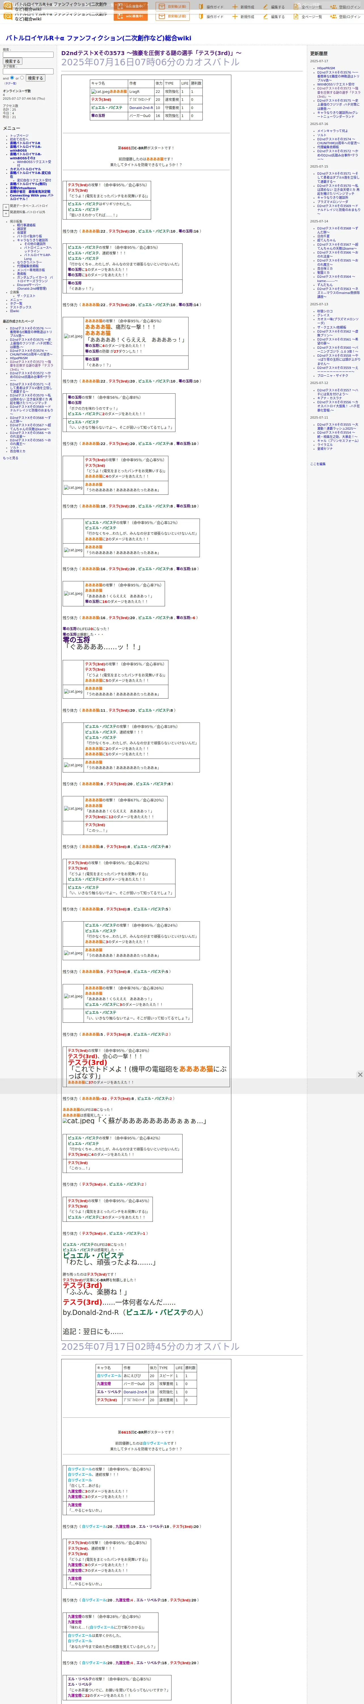The height and width of the screenshot is (1704, 364).
Task: Click the all-pages list icon in the lower header bar
Action: click(x=296, y=16)
